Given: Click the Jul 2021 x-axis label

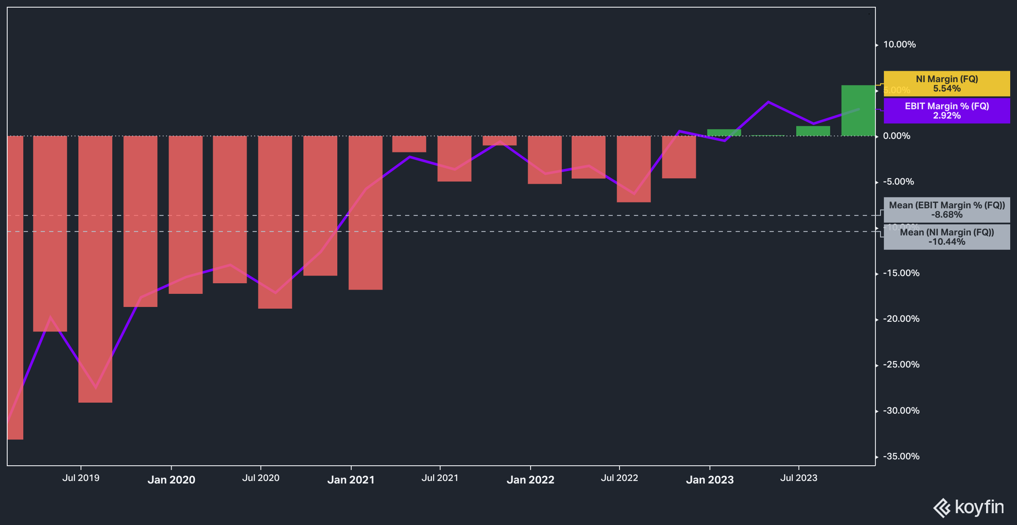Looking at the screenshot, I should (x=440, y=478).
